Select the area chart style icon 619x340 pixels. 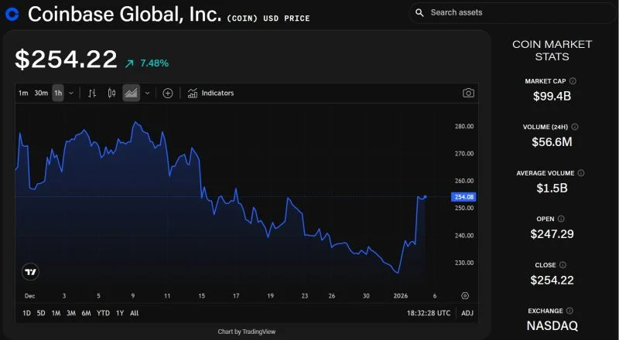[131, 93]
